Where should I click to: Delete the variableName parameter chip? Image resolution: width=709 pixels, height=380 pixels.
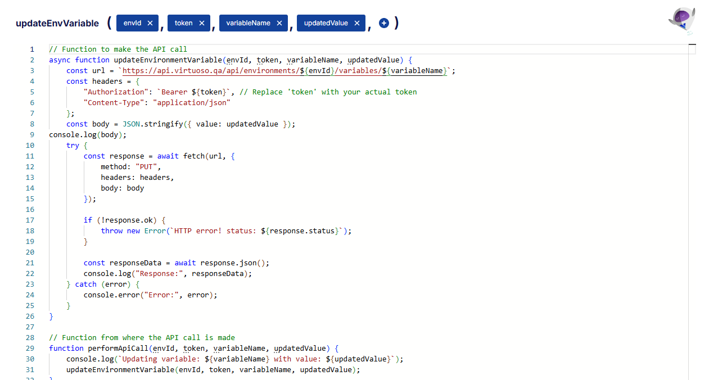[279, 23]
